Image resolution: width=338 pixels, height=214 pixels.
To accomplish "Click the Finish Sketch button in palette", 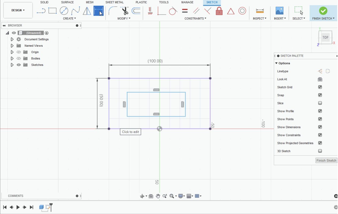I will pos(326,160).
